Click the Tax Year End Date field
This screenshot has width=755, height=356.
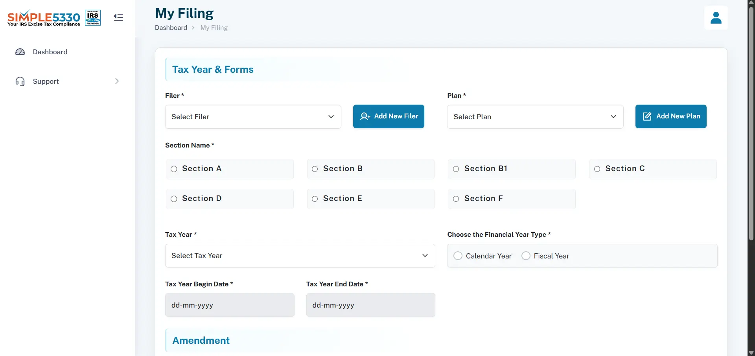(x=371, y=305)
